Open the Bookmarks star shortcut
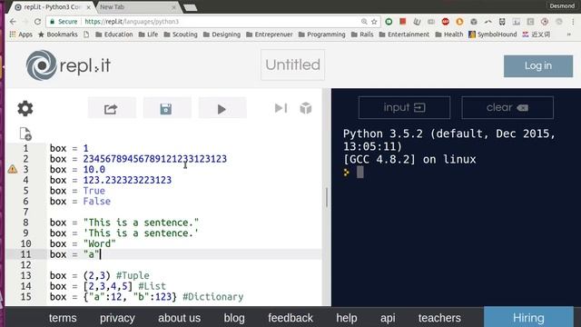 tap(58, 35)
